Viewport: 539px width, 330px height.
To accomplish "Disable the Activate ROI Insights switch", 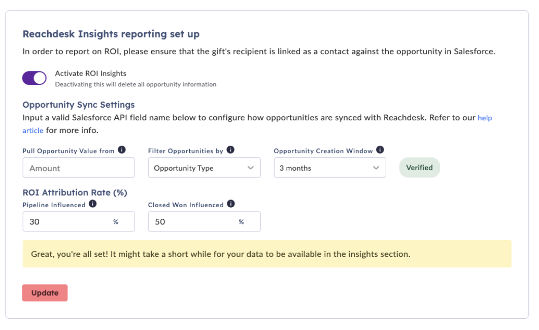I will tap(34, 78).
